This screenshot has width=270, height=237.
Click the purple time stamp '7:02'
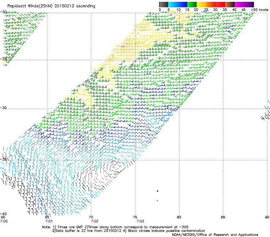pos(94,221)
